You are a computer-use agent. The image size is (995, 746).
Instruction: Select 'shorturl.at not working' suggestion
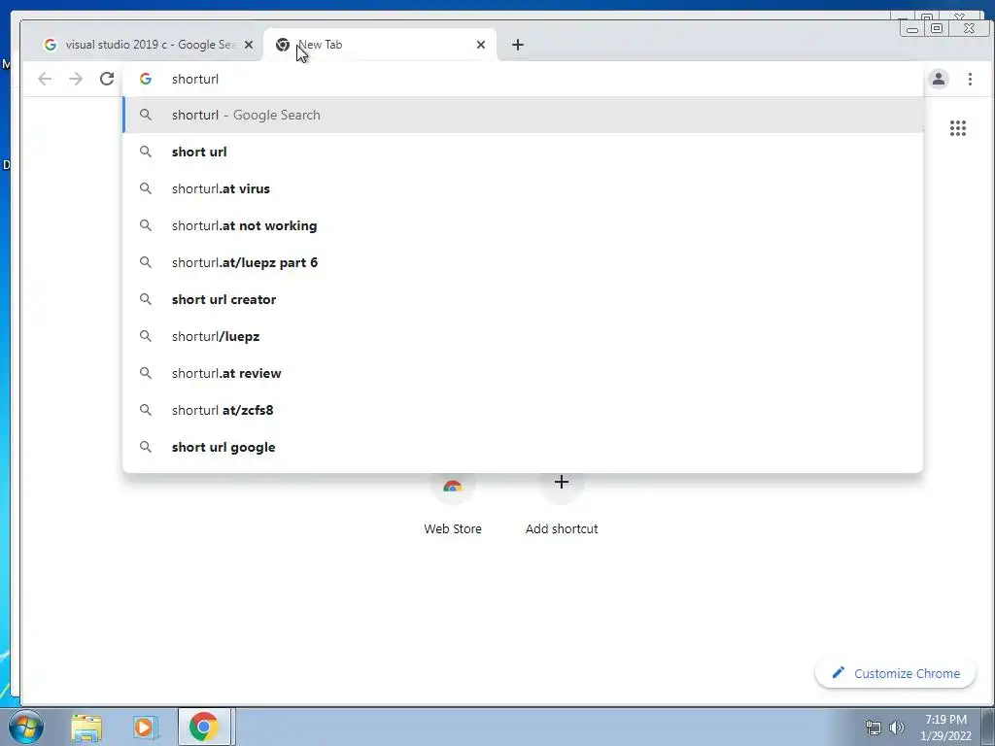[x=524, y=225]
